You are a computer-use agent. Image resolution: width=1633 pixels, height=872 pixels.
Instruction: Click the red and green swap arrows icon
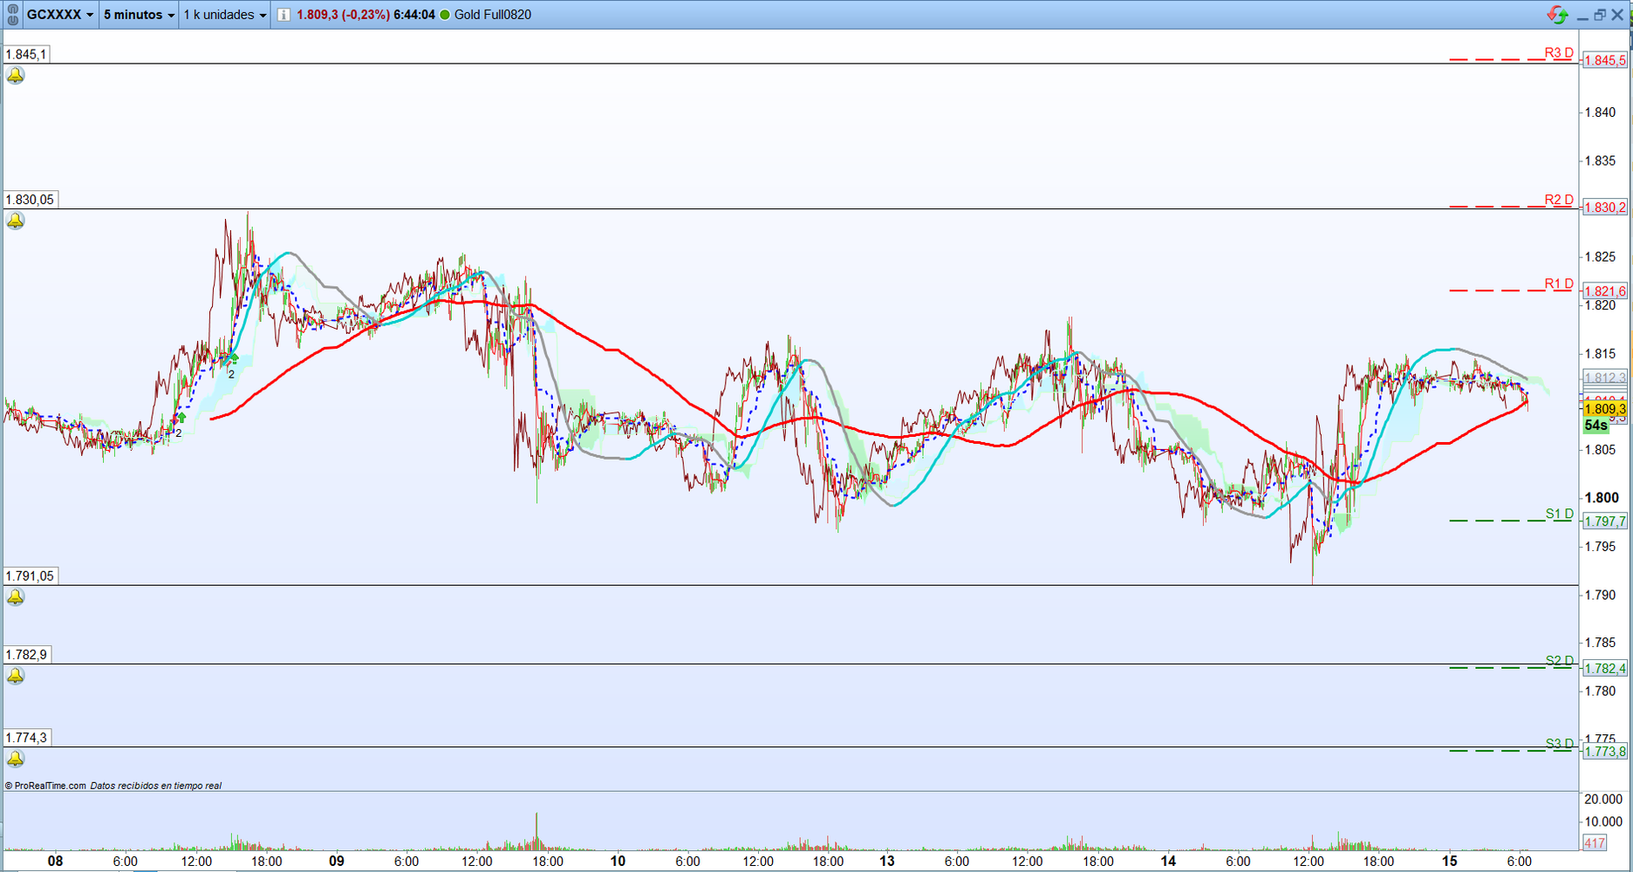(x=1557, y=15)
